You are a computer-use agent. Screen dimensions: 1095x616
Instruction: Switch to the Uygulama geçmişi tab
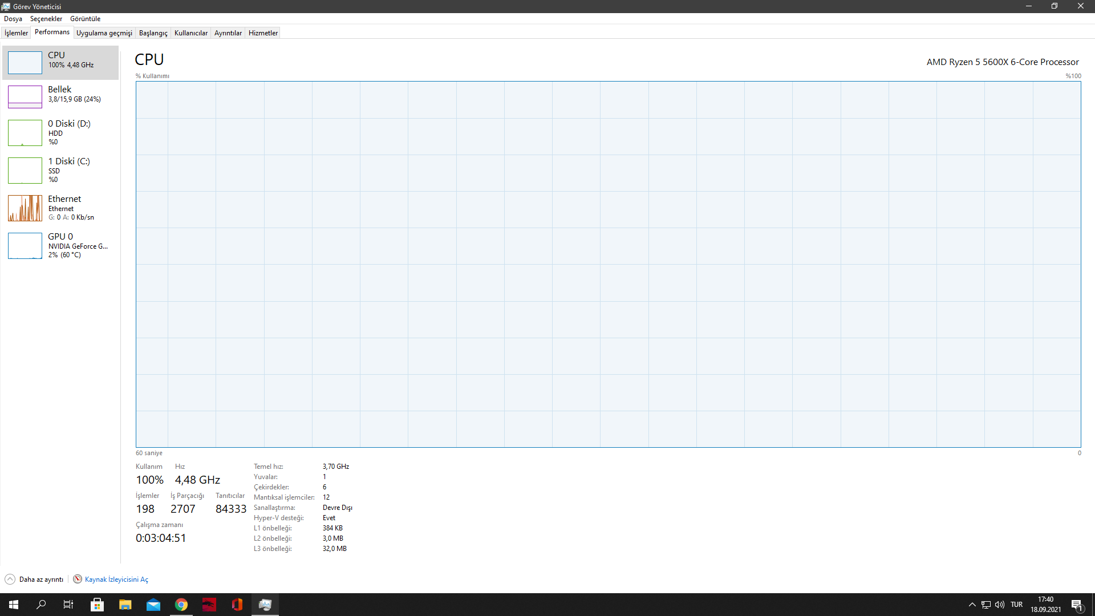pyautogui.click(x=104, y=33)
